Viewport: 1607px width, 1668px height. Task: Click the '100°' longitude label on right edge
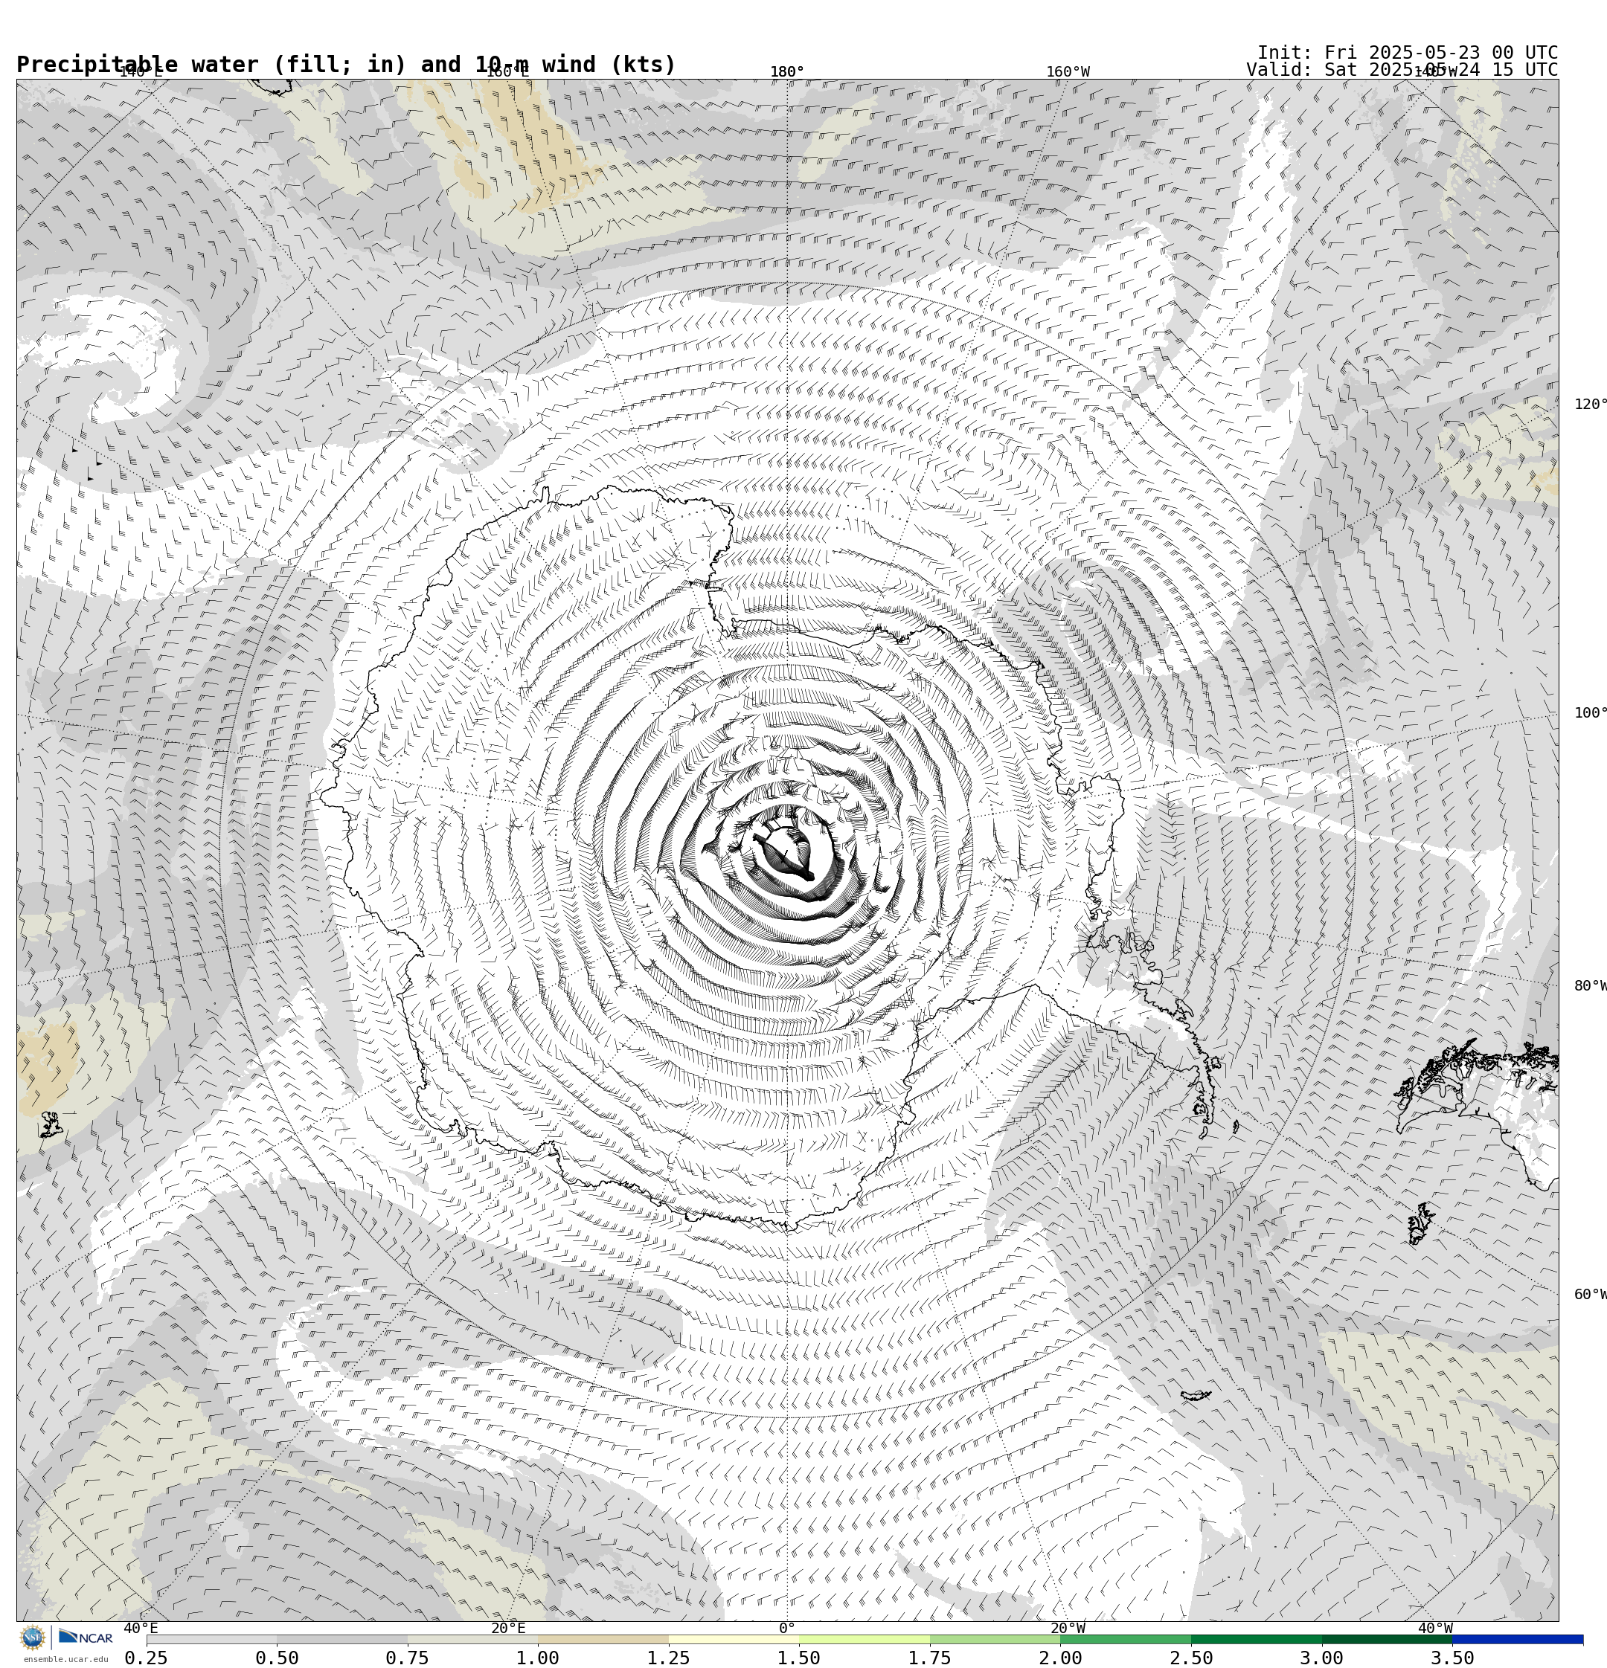(1590, 713)
